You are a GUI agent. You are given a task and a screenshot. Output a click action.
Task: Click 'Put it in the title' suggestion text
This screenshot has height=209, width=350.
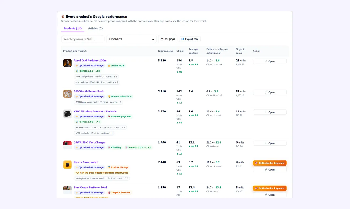[x=102, y=173]
